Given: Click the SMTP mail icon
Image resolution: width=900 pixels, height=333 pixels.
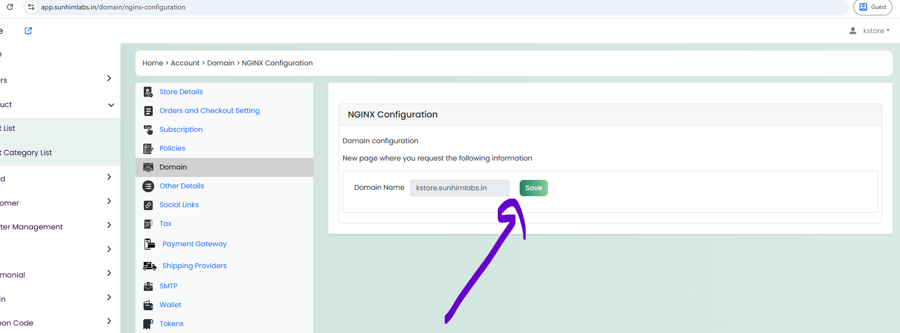Looking at the screenshot, I should 148,286.
